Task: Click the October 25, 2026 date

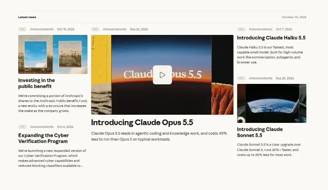Action: [294, 17]
